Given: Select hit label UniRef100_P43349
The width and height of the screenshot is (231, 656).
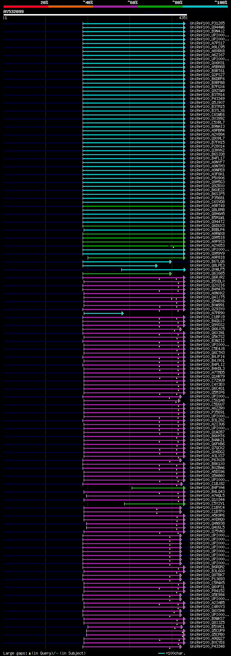Looking at the screenshot, I should 207,99.
